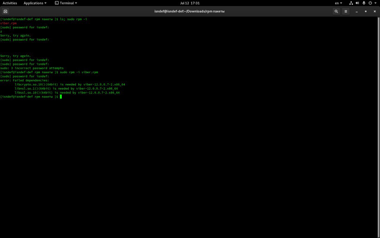Image resolution: width=380 pixels, height=238 pixels.
Task: Open the Terminal app menu
Action: pyautogui.click(x=66, y=3)
